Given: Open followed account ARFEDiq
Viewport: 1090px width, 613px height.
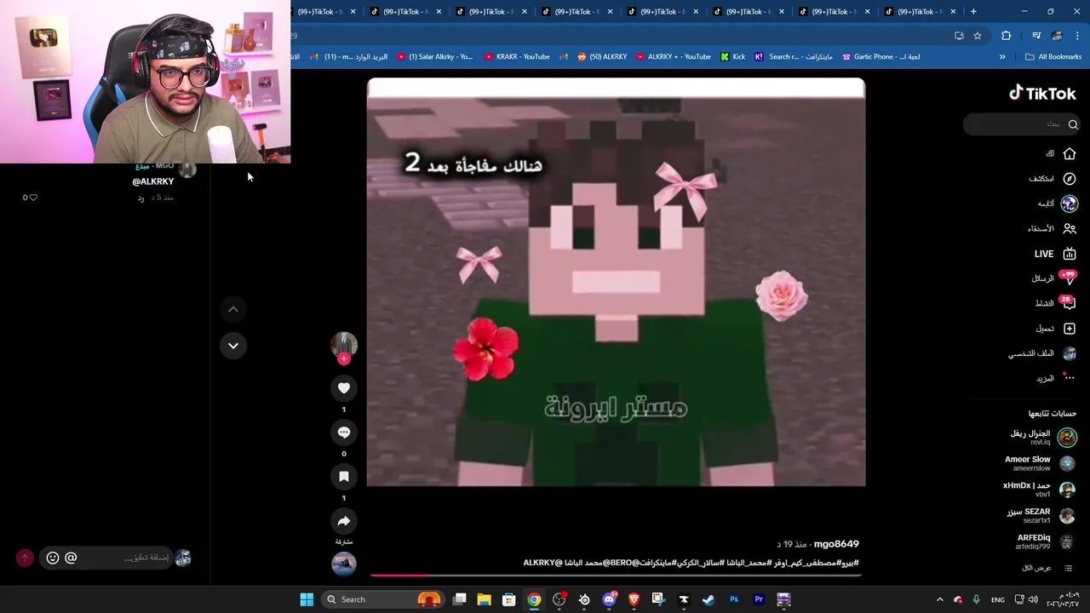Looking at the screenshot, I should [x=1044, y=541].
